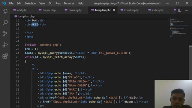Switch to the edit.php tab
Viewport: 192px width, 108px height.
(x=22, y=10)
